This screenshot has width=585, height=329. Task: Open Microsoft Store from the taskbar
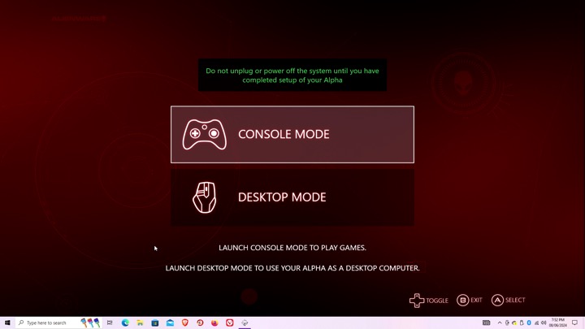click(155, 323)
